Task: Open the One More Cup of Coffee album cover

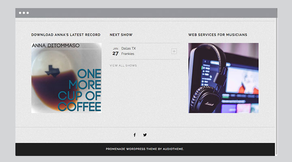Action: tap(67, 78)
